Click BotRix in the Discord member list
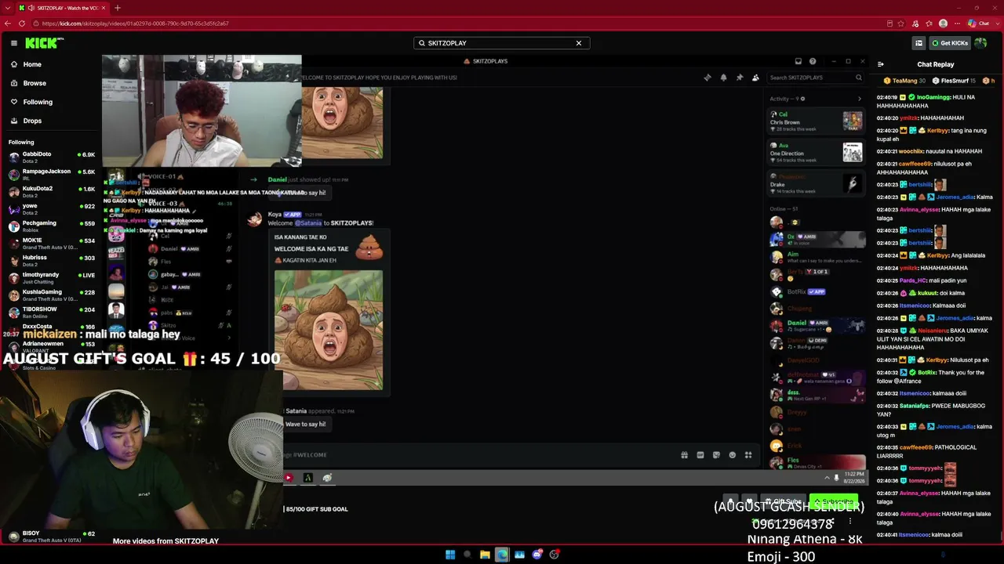1004x564 pixels. pos(816,291)
